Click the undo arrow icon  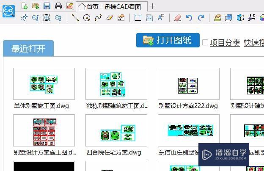tap(189, 18)
